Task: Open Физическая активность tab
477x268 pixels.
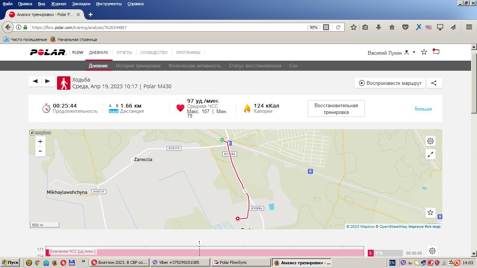Action: tap(195, 66)
